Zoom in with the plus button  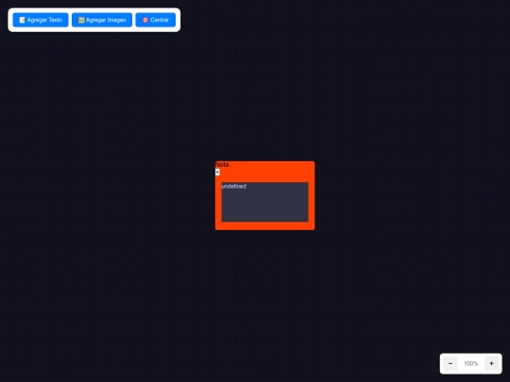(491, 363)
